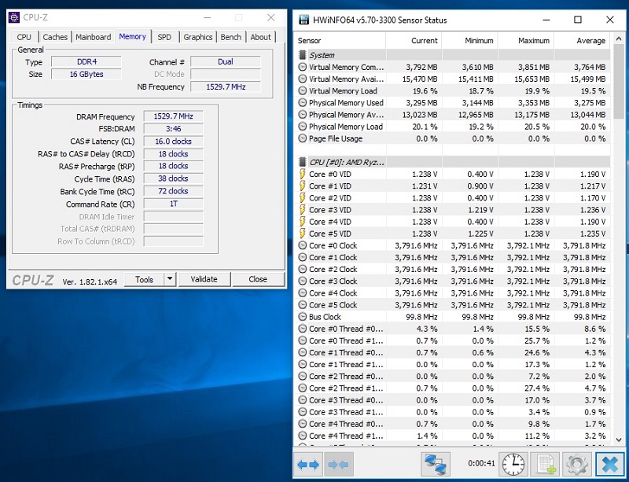
Task: Click the 16 GBytes Size field
Action: [x=86, y=74]
